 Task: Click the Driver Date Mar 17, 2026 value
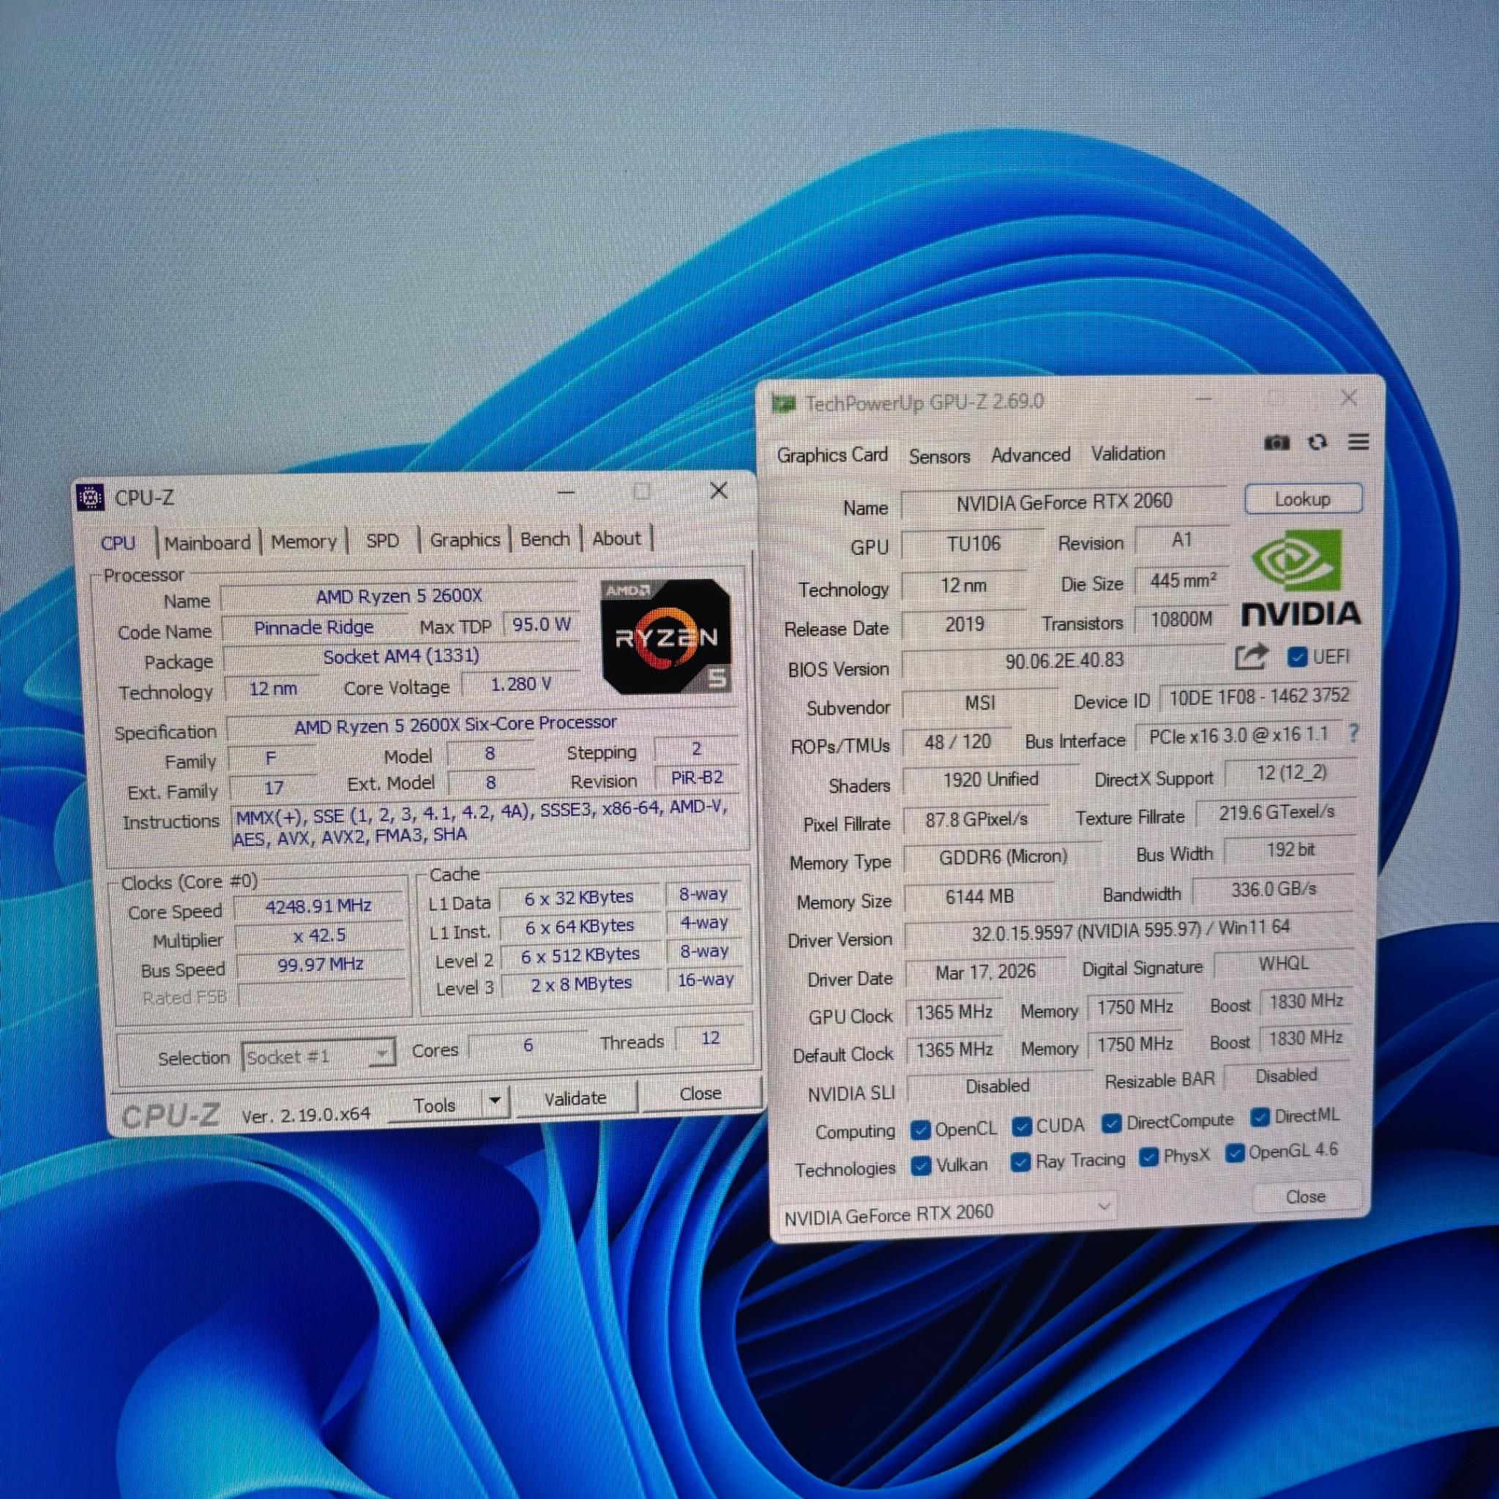[x=985, y=972]
